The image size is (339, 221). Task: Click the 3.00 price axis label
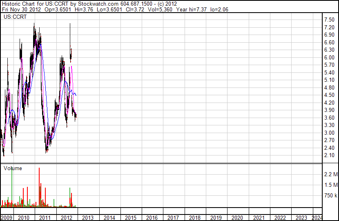(x=329, y=133)
